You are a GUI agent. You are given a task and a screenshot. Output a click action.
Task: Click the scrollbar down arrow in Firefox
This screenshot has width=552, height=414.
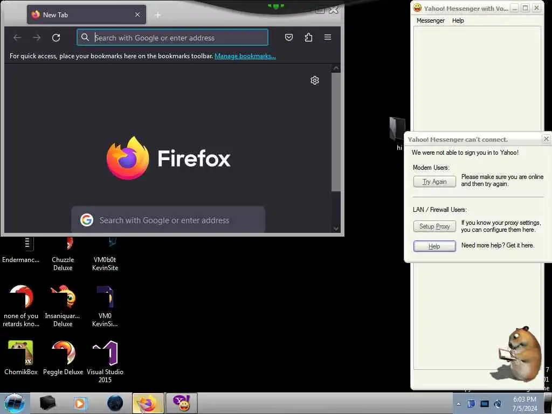(336, 229)
